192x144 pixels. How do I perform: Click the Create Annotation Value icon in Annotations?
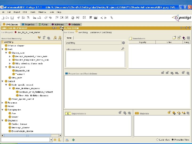174,38
